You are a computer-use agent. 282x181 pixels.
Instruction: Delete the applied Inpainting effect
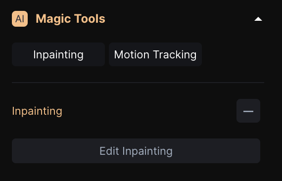coord(248,111)
